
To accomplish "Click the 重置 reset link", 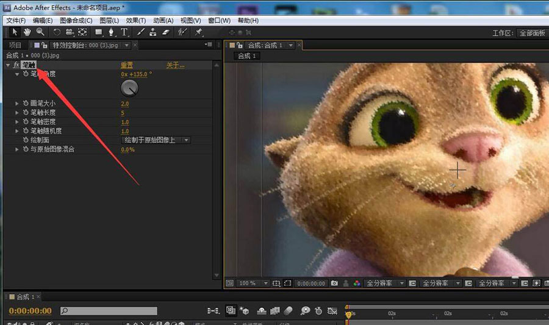I will pos(127,65).
